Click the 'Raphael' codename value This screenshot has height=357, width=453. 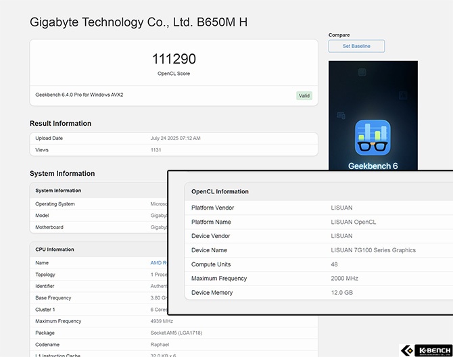[x=160, y=345]
